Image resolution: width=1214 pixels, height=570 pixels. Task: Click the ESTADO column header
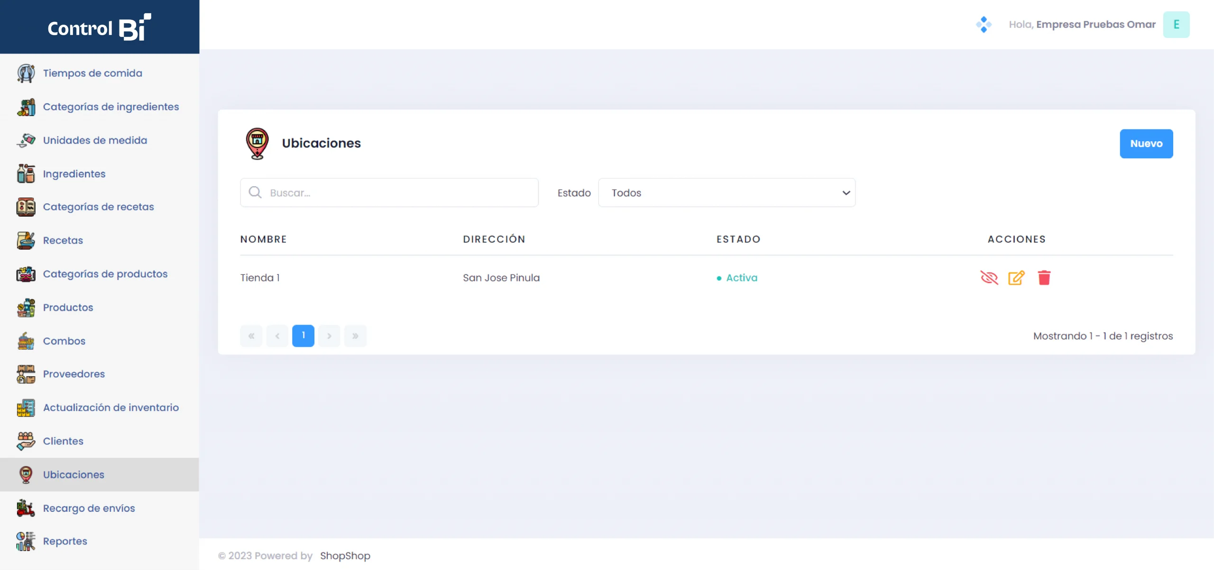coord(738,239)
